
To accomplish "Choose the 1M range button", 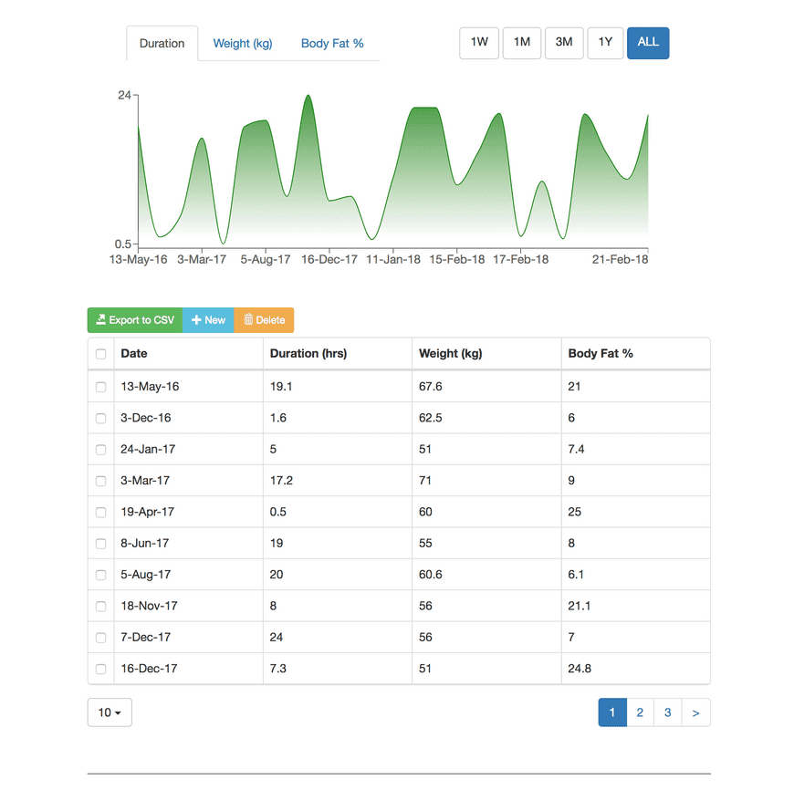I will pyautogui.click(x=521, y=43).
